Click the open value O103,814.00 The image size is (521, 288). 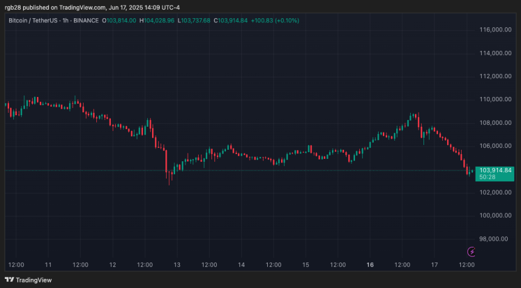(x=120, y=21)
